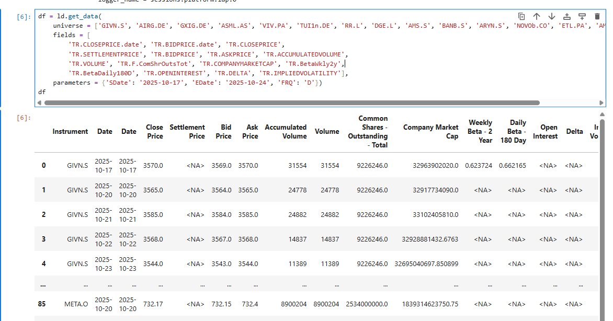Screen dimensions: 613x321
Task: Select volume 11389 in row 4
Action: (330, 264)
